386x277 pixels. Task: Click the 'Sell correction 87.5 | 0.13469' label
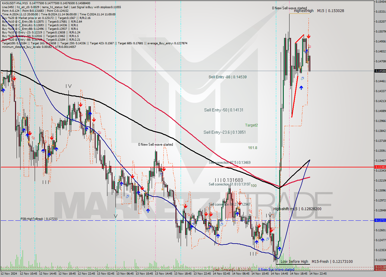click(x=229, y=163)
